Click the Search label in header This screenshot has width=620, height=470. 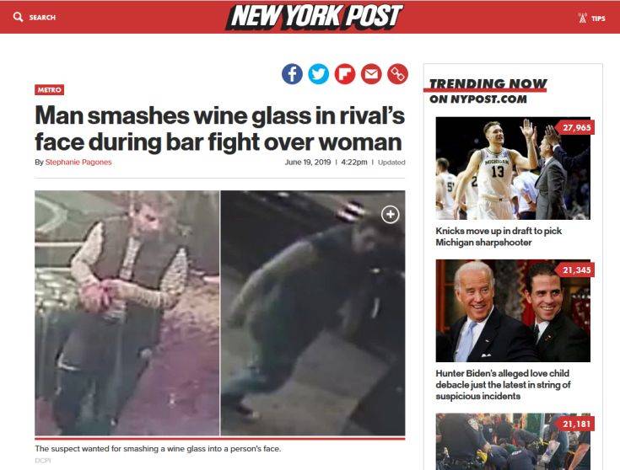pyautogui.click(x=42, y=18)
